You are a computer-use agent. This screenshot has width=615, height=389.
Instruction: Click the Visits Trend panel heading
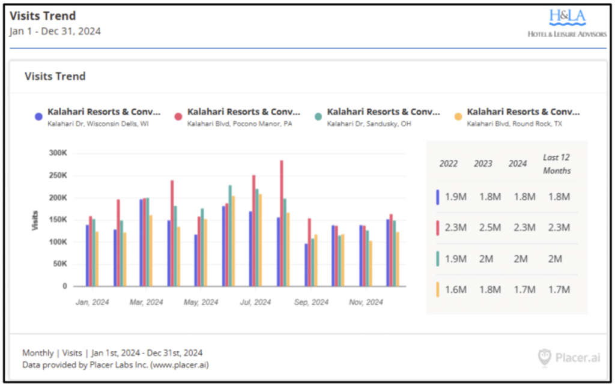coord(55,76)
